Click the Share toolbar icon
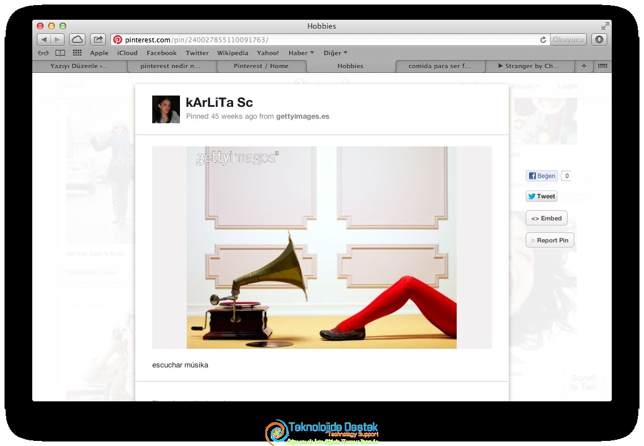This screenshot has height=446, width=644. tap(98, 40)
